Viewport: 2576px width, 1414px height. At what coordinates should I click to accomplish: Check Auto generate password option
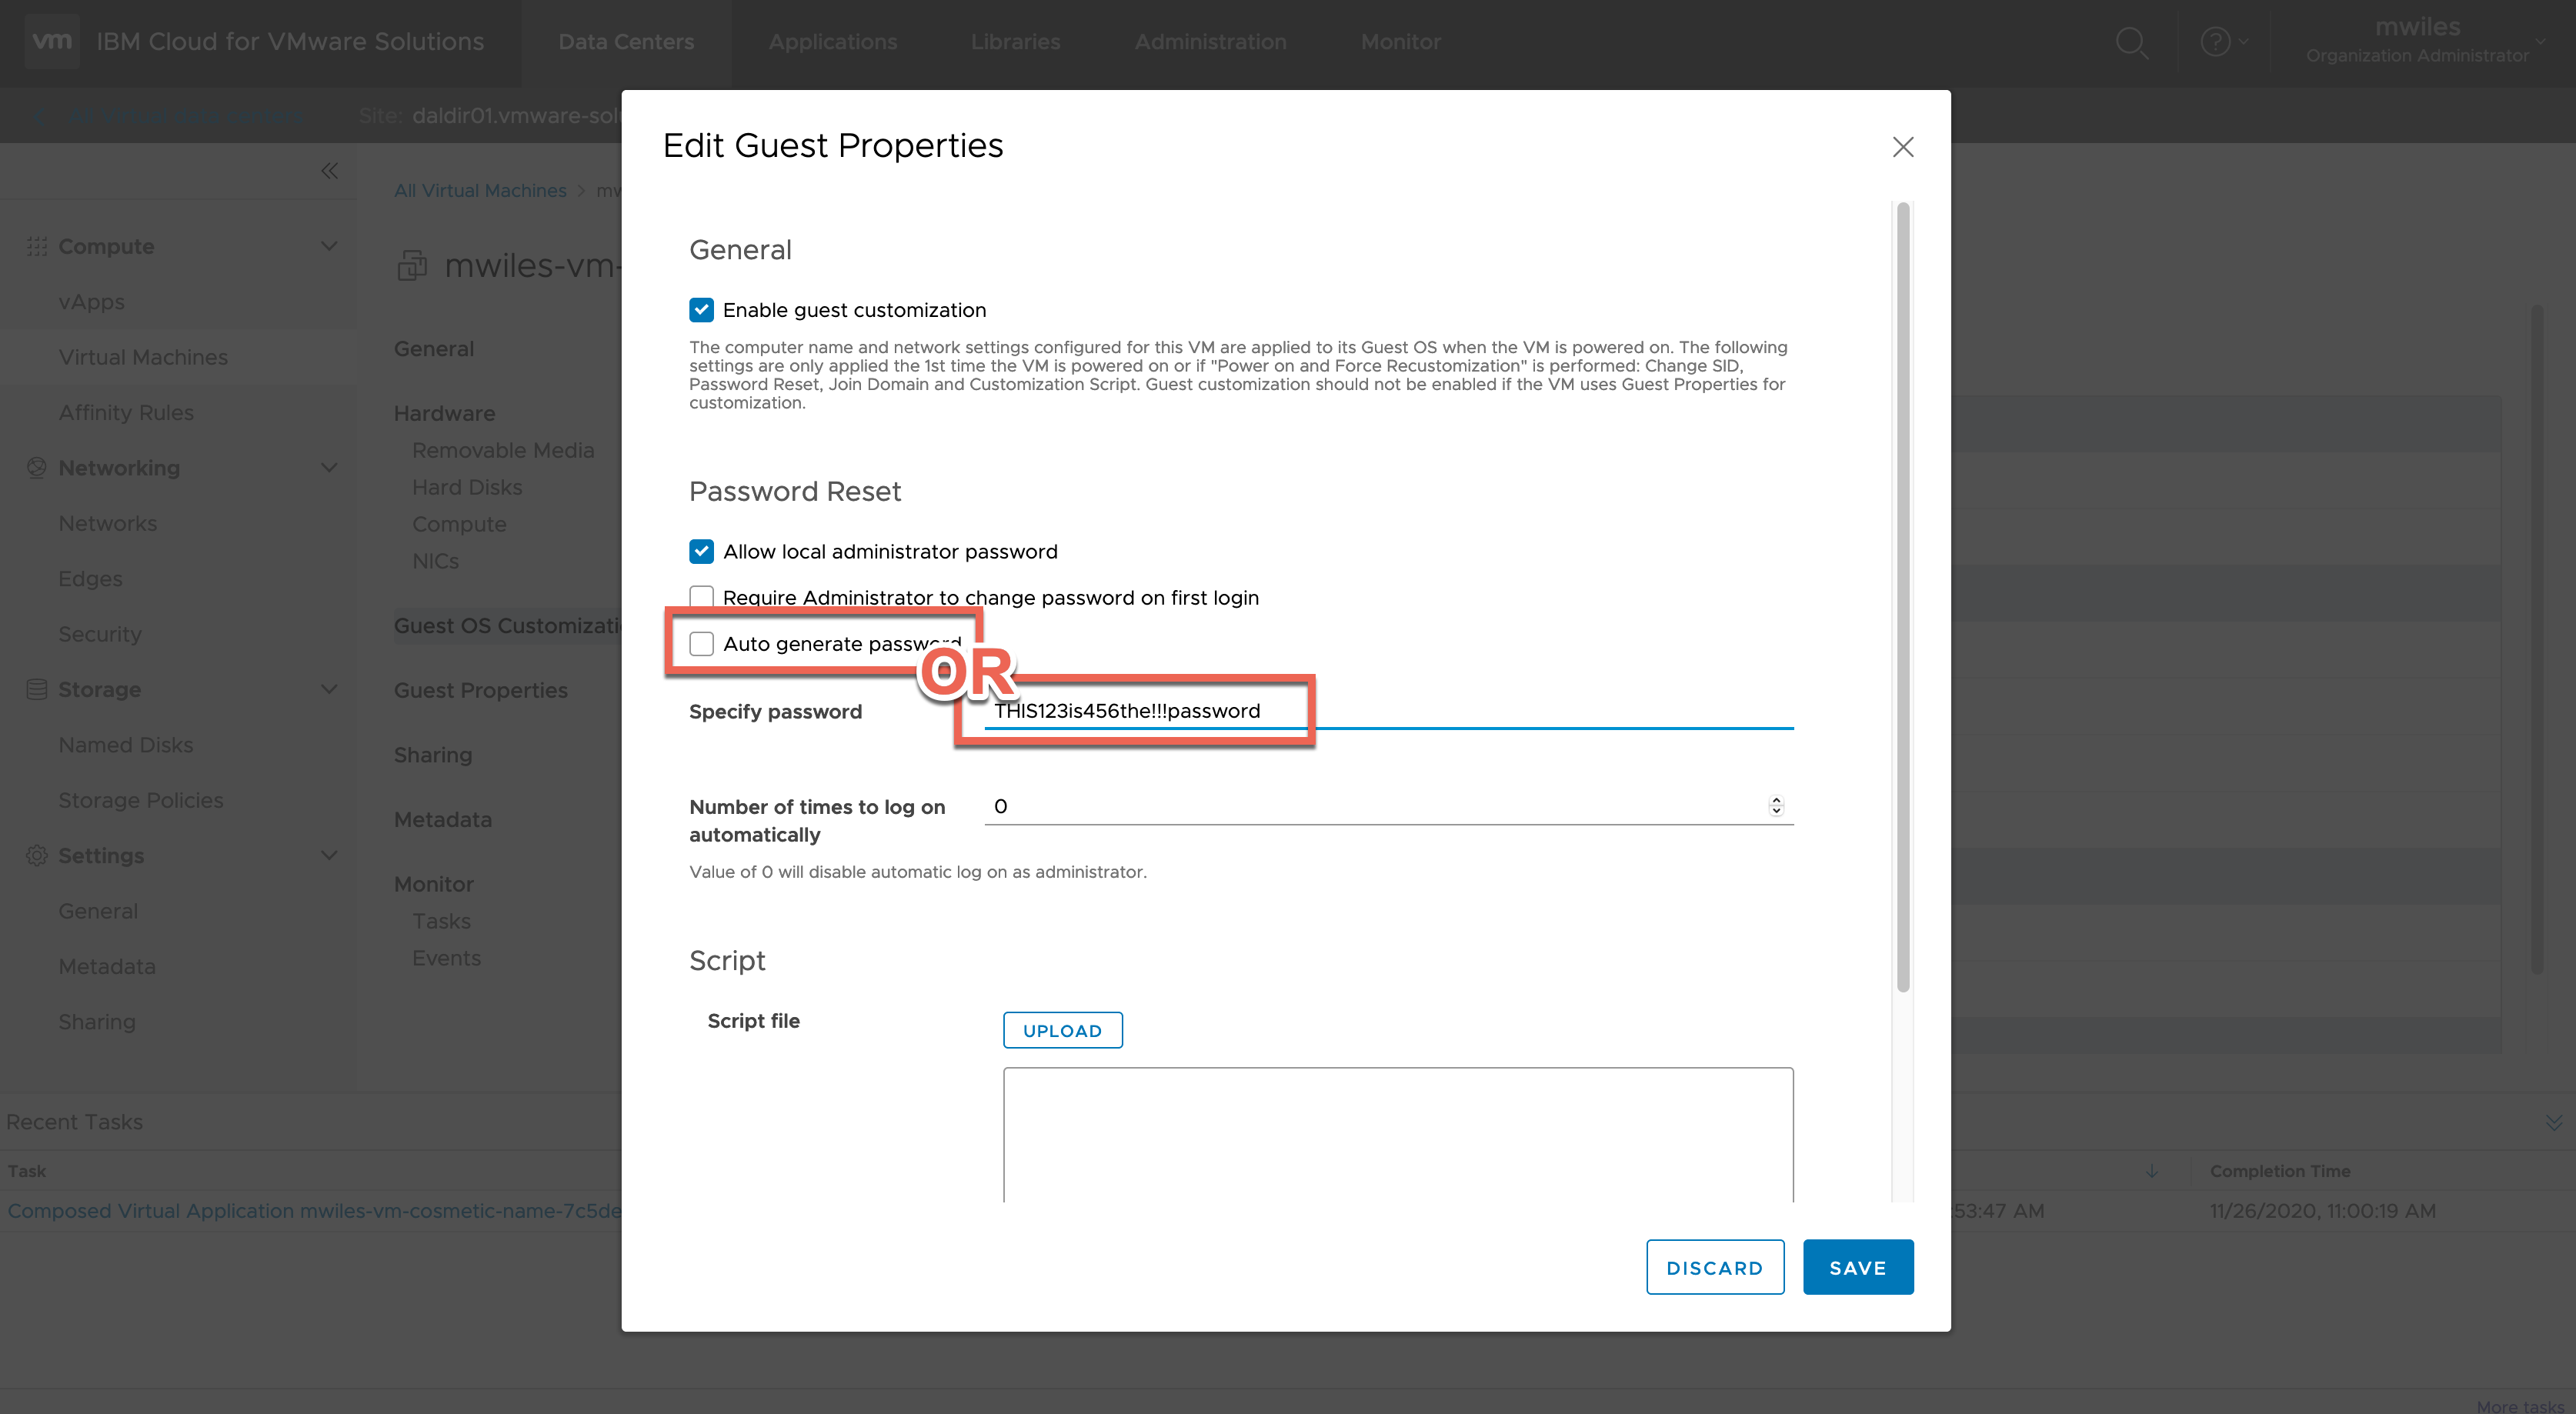point(701,643)
